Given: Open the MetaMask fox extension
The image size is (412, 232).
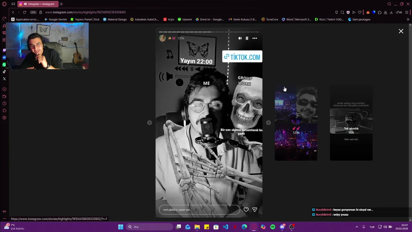Looking at the screenshot, I should click(368, 12).
